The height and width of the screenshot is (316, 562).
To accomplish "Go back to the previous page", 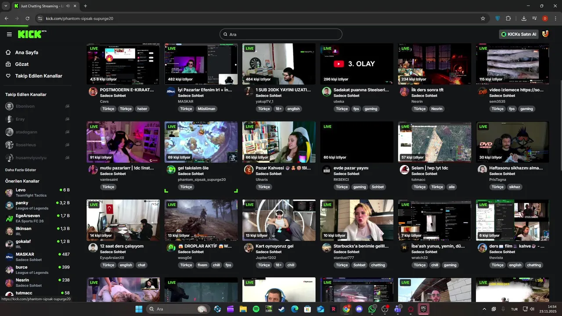I will pos(6,18).
